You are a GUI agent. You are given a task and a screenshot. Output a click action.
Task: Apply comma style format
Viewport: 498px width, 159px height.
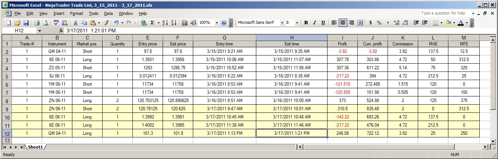click(388, 23)
